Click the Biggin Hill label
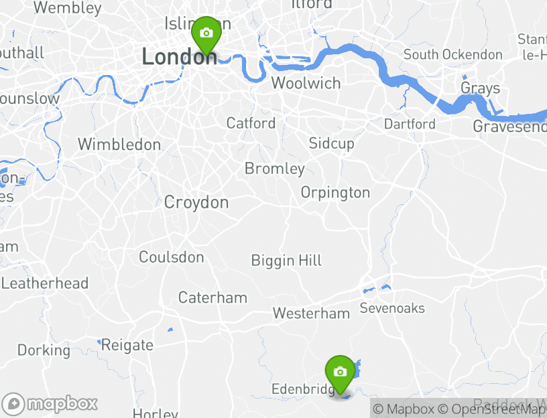Screen dimensions: 547x418 click(286, 261)
